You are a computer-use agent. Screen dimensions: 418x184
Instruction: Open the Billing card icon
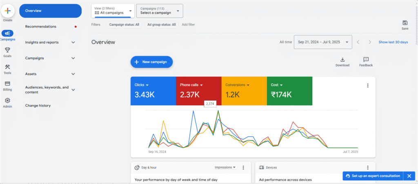tap(7, 84)
